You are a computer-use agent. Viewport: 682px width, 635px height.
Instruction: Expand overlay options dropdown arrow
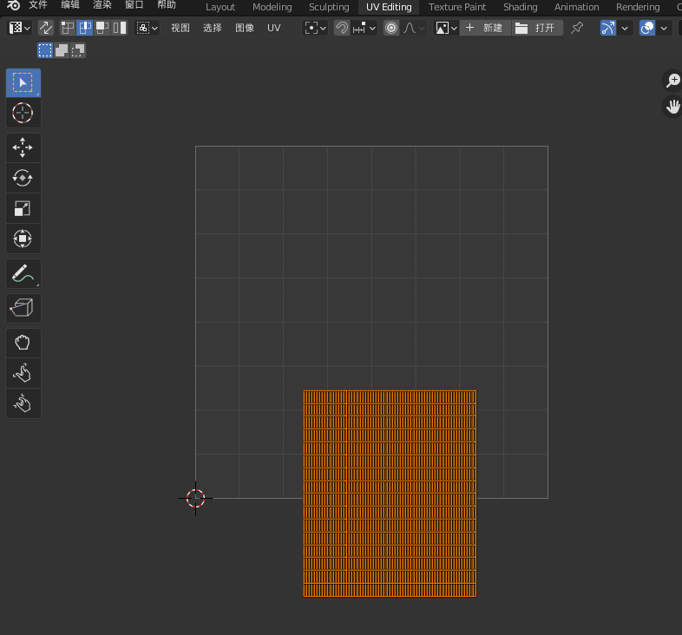point(664,29)
